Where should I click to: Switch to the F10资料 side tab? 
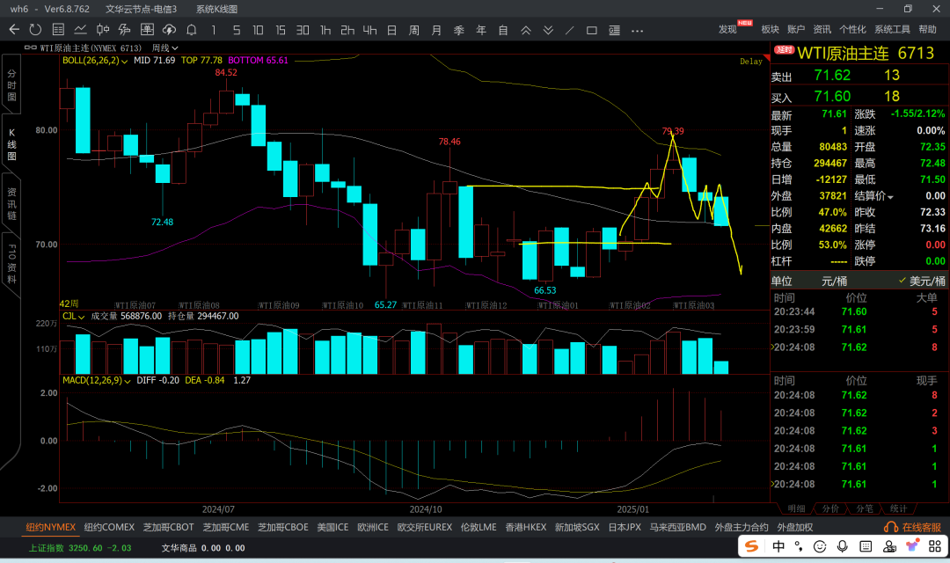point(11,264)
